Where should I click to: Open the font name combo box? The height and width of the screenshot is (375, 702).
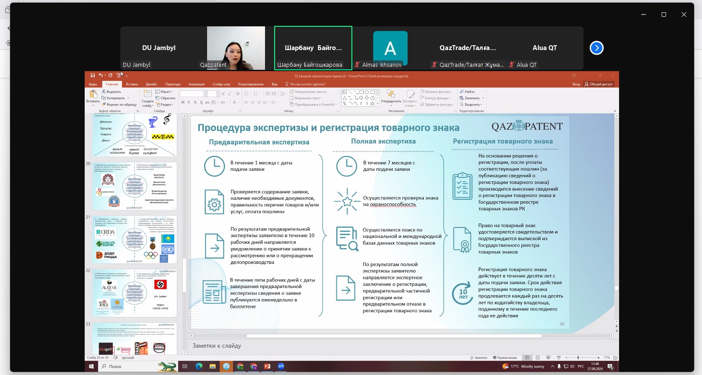(193, 94)
